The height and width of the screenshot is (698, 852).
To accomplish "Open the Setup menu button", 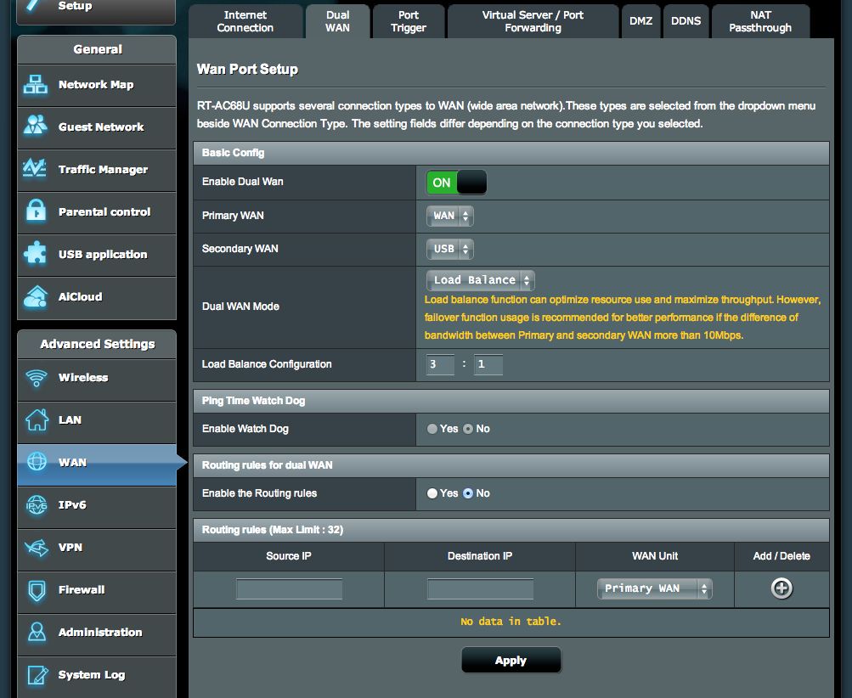I will click(96, 11).
